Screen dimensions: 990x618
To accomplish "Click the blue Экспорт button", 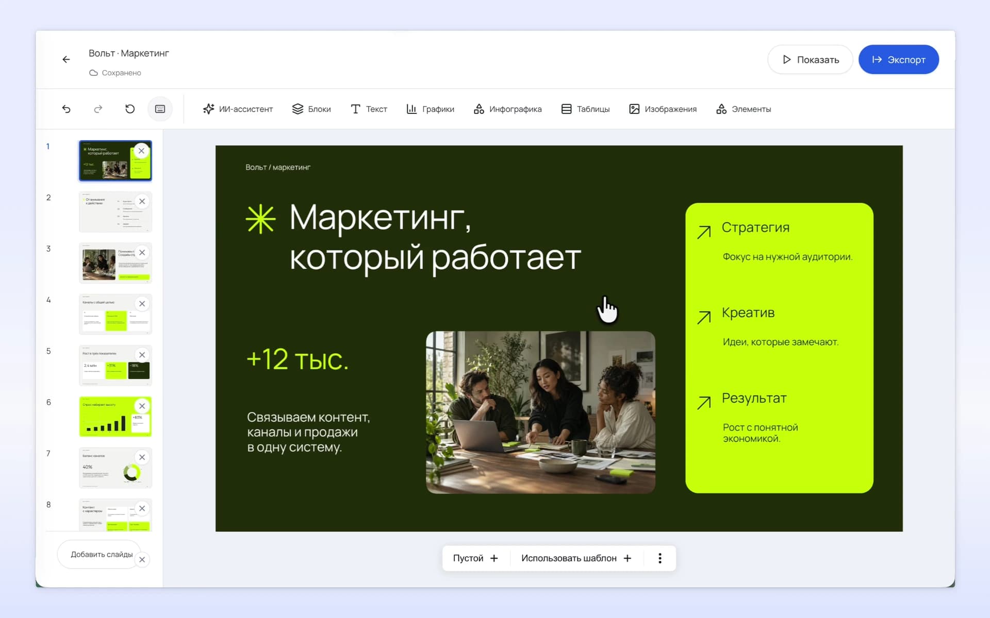I will point(898,59).
